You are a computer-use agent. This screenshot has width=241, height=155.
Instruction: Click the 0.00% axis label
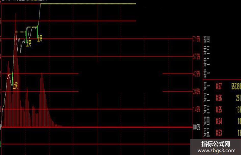[x=197, y=127]
